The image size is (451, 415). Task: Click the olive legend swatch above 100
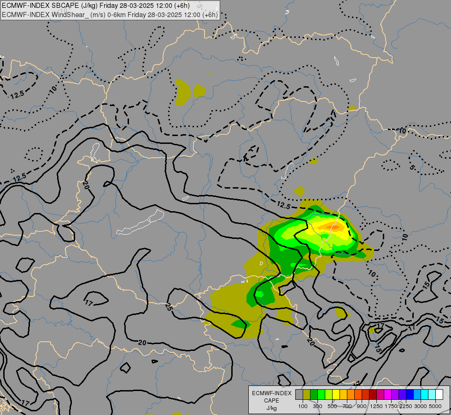[x=307, y=395]
